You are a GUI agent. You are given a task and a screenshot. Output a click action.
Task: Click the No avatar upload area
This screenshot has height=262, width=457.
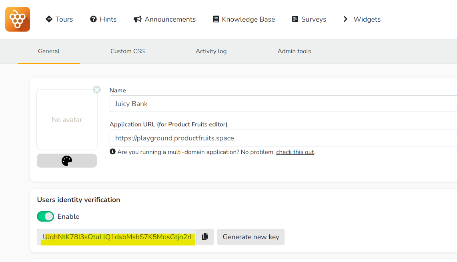67,120
